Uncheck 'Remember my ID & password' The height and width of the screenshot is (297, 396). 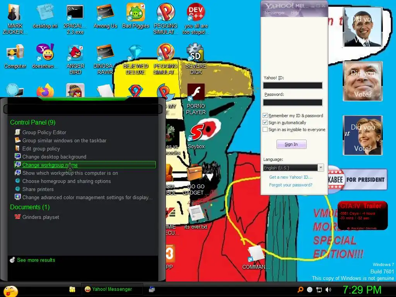265,115
